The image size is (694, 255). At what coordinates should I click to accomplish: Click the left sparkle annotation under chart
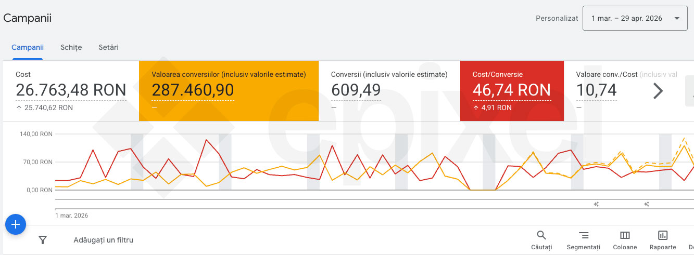[596, 204]
